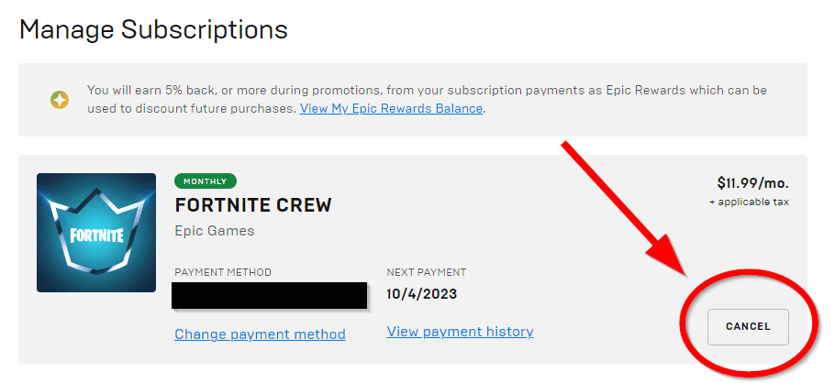The width and height of the screenshot is (835, 383).
Task: Click the NEXT PAYMENT label
Action: coord(427,272)
